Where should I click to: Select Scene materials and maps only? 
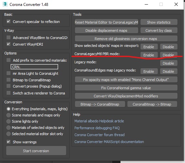click(9, 115)
